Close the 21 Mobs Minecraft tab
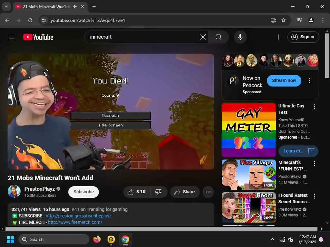The width and height of the screenshot is (330, 247). click(x=82, y=7)
